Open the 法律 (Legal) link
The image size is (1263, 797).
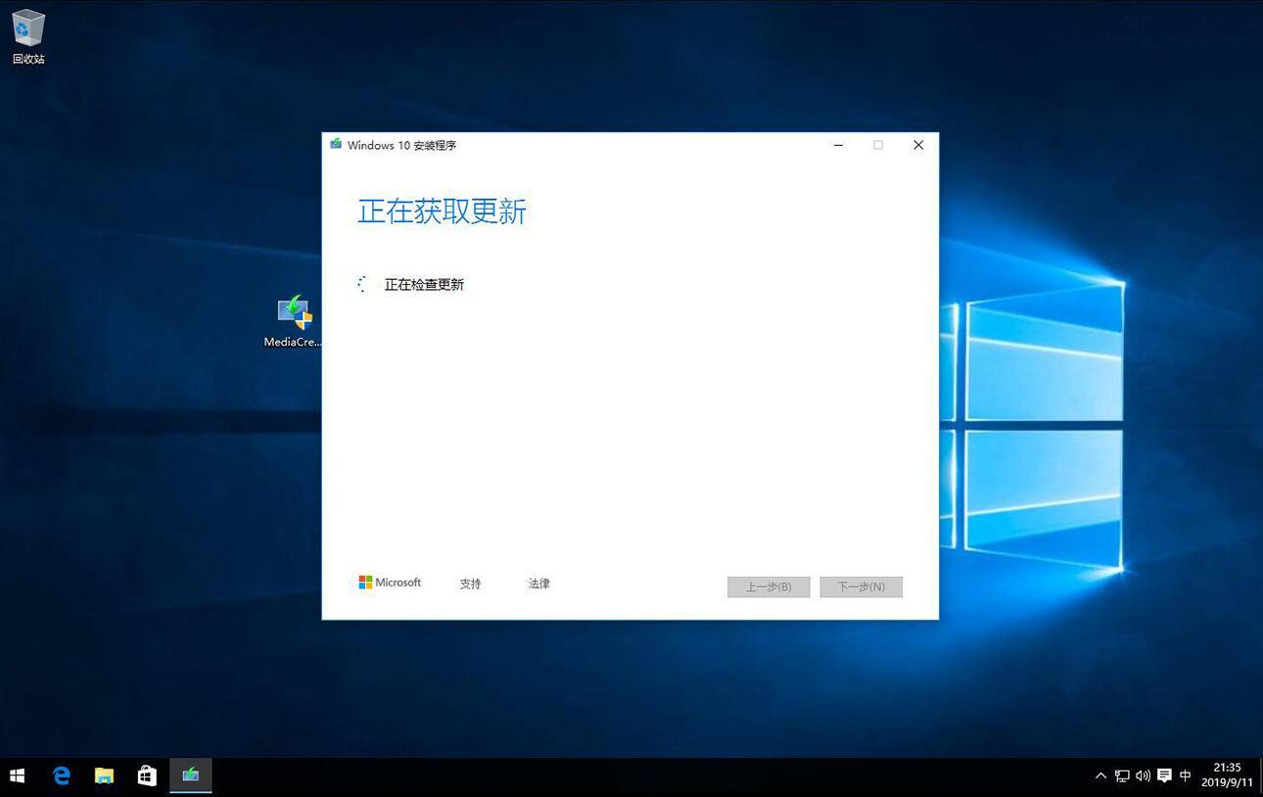[x=538, y=583]
